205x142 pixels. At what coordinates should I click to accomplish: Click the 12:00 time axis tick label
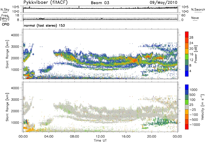click(100, 137)
